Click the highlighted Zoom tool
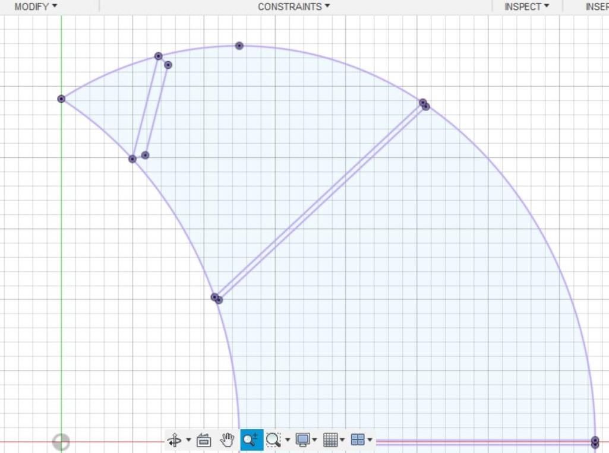The width and height of the screenshot is (609, 453). [250, 440]
